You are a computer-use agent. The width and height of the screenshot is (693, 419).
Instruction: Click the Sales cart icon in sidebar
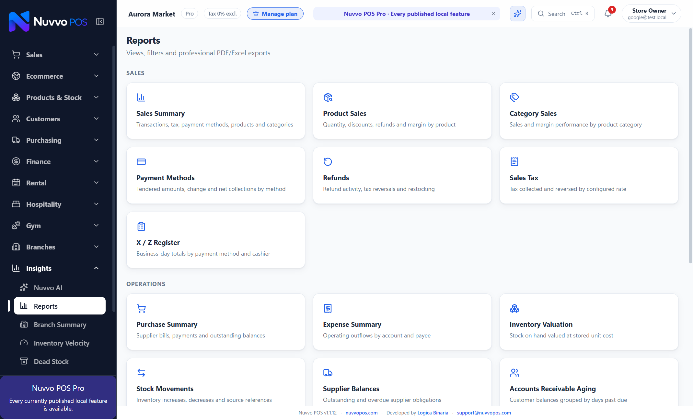[16, 55]
